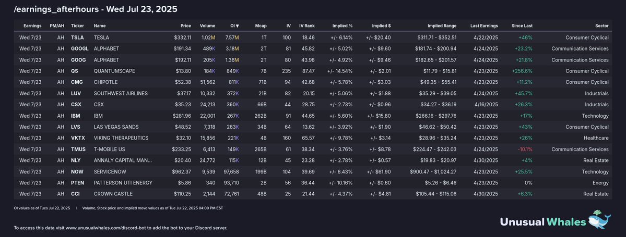Image resolution: width=626 pixels, height=237 pixels.
Task: Click the Since Last column header
Action: [x=522, y=26]
